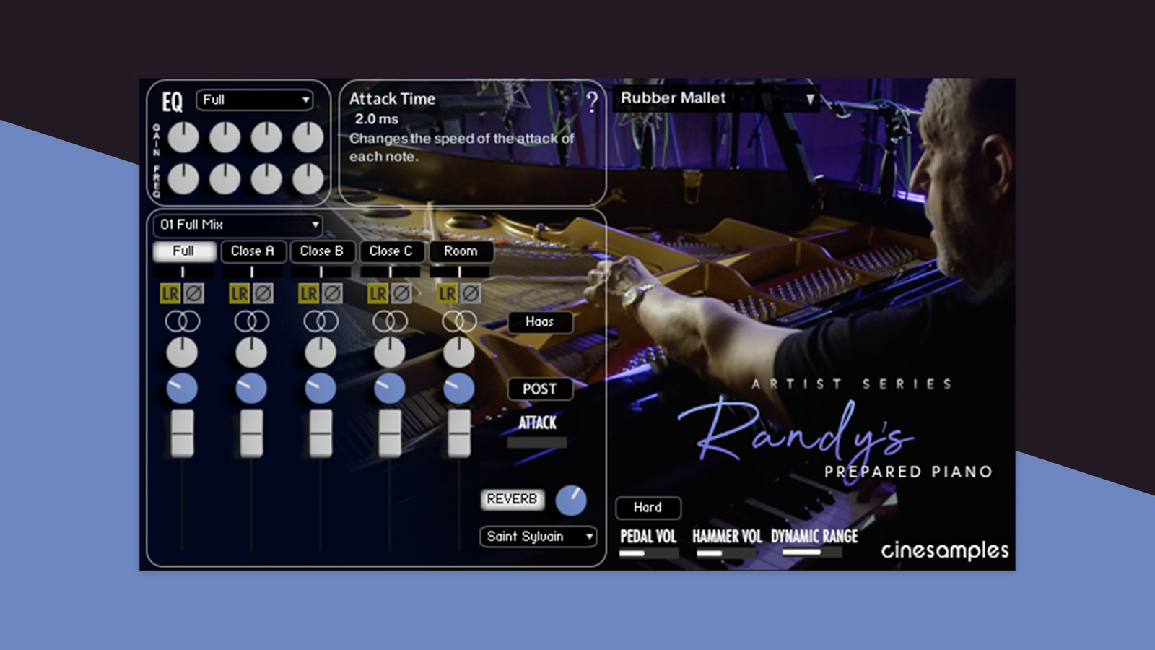This screenshot has width=1155, height=650.
Task: Click the attack time bar under ATTACK
Action: (537, 442)
